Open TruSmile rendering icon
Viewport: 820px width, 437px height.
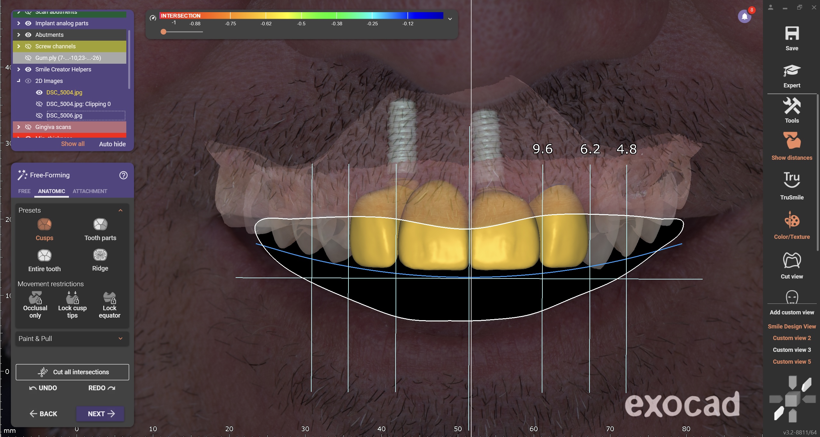[x=791, y=180]
